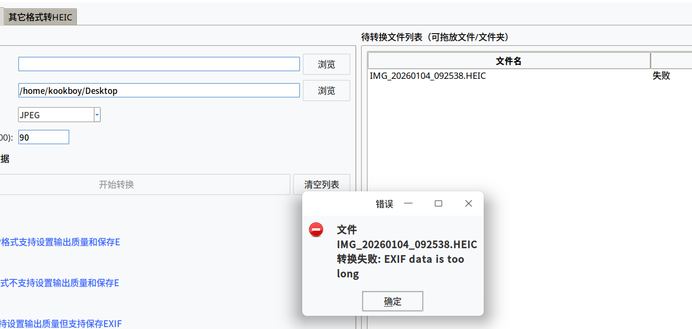This screenshot has height=329, width=692.
Task: Switch to the 其它格式转HEIC tab
Action: [40, 17]
